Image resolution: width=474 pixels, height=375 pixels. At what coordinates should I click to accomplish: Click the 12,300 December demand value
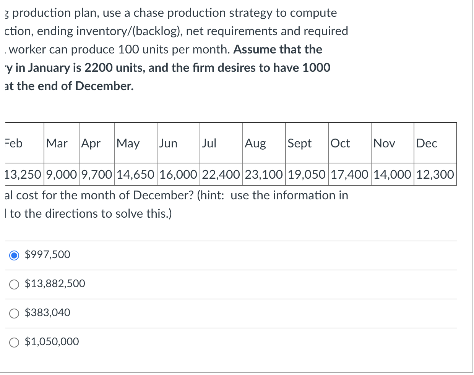[x=435, y=175]
